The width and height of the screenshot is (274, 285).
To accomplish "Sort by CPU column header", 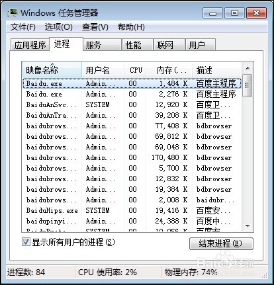I will tap(135, 70).
